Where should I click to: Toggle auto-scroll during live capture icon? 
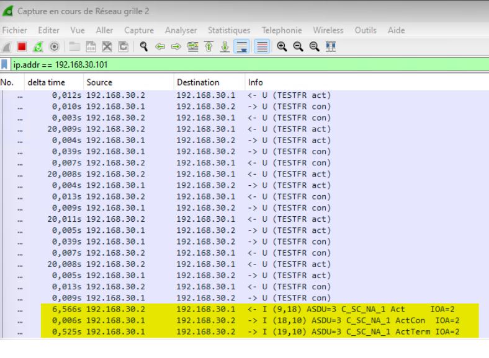[x=241, y=46]
